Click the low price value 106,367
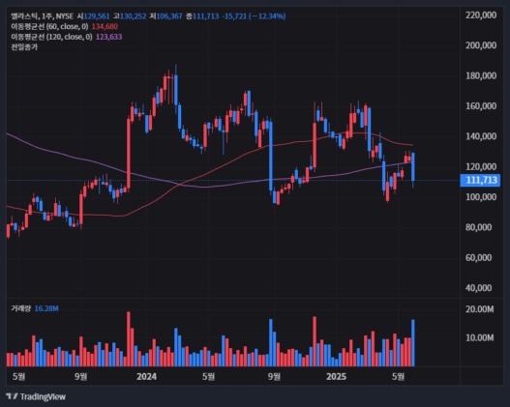 pyautogui.click(x=169, y=16)
